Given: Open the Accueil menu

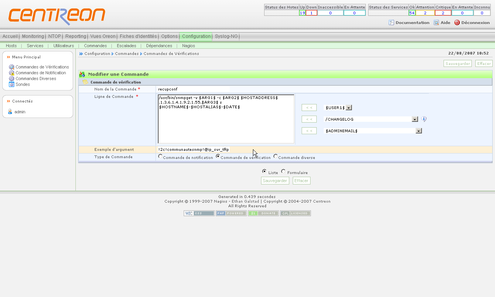Looking at the screenshot, I should tap(10, 36).
